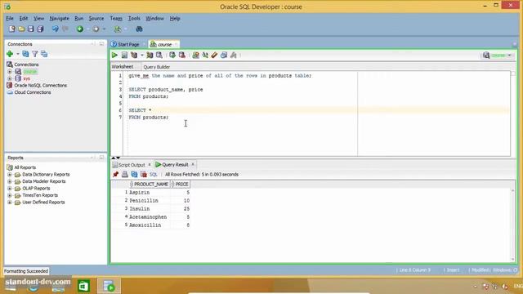Switch to the Start Page tab
The image size is (523, 294).
tap(128, 44)
